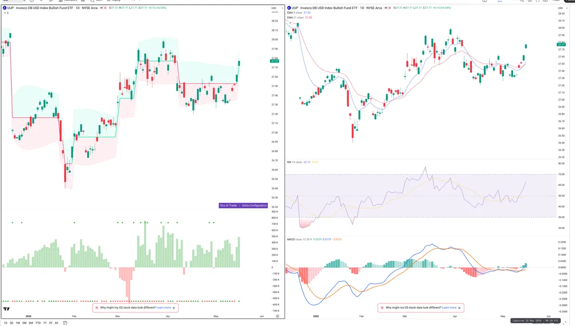Select the 1D time range
This screenshot has height=326, width=575.
click(6, 323)
